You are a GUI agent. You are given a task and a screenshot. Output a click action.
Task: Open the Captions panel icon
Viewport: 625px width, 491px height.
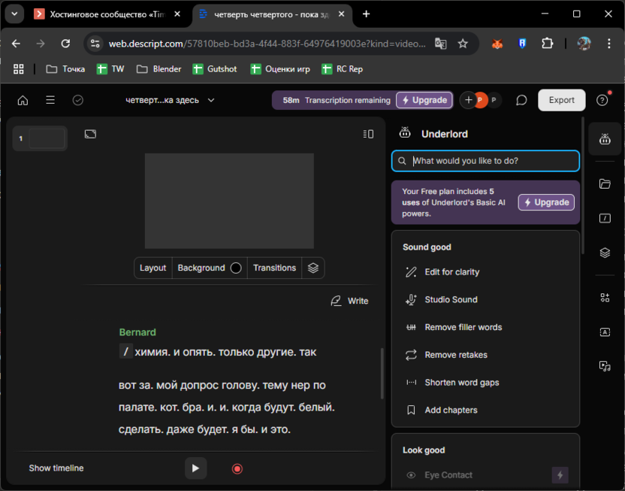pyautogui.click(x=605, y=332)
